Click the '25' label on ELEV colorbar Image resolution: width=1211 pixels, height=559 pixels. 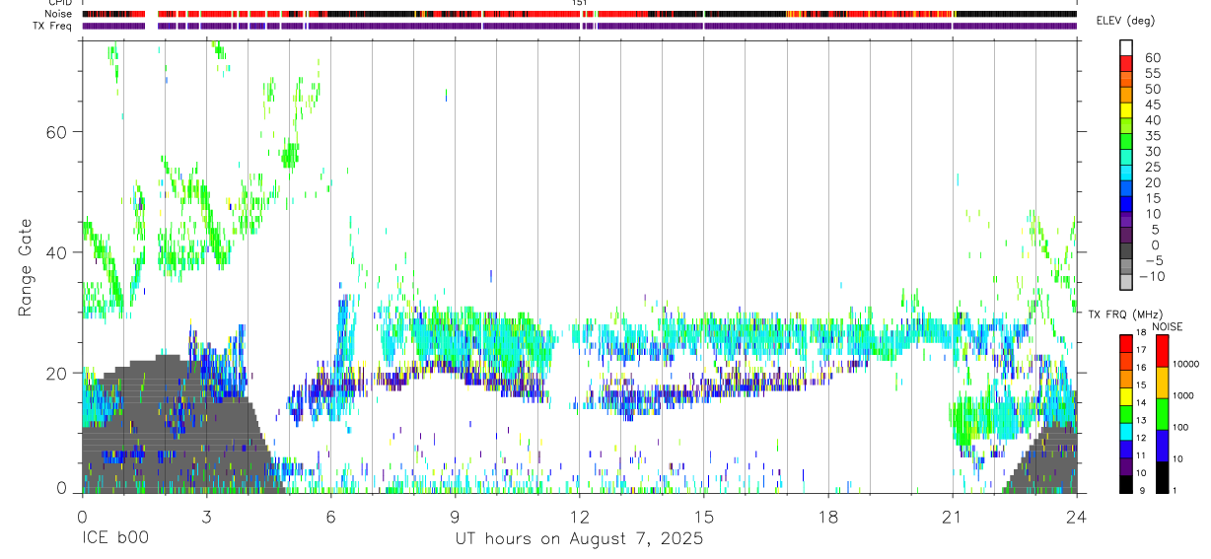pos(1152,168)
